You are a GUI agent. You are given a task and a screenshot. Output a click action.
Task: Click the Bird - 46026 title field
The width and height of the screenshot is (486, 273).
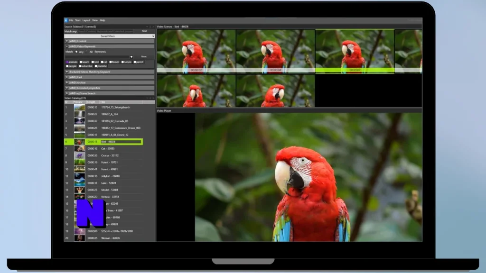click(x=121, y=142)
